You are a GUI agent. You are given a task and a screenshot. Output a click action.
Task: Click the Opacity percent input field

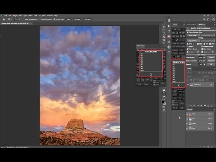click(x=201, y=64)
